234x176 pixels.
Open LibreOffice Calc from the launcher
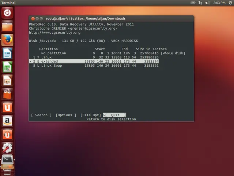pos(7,67)
